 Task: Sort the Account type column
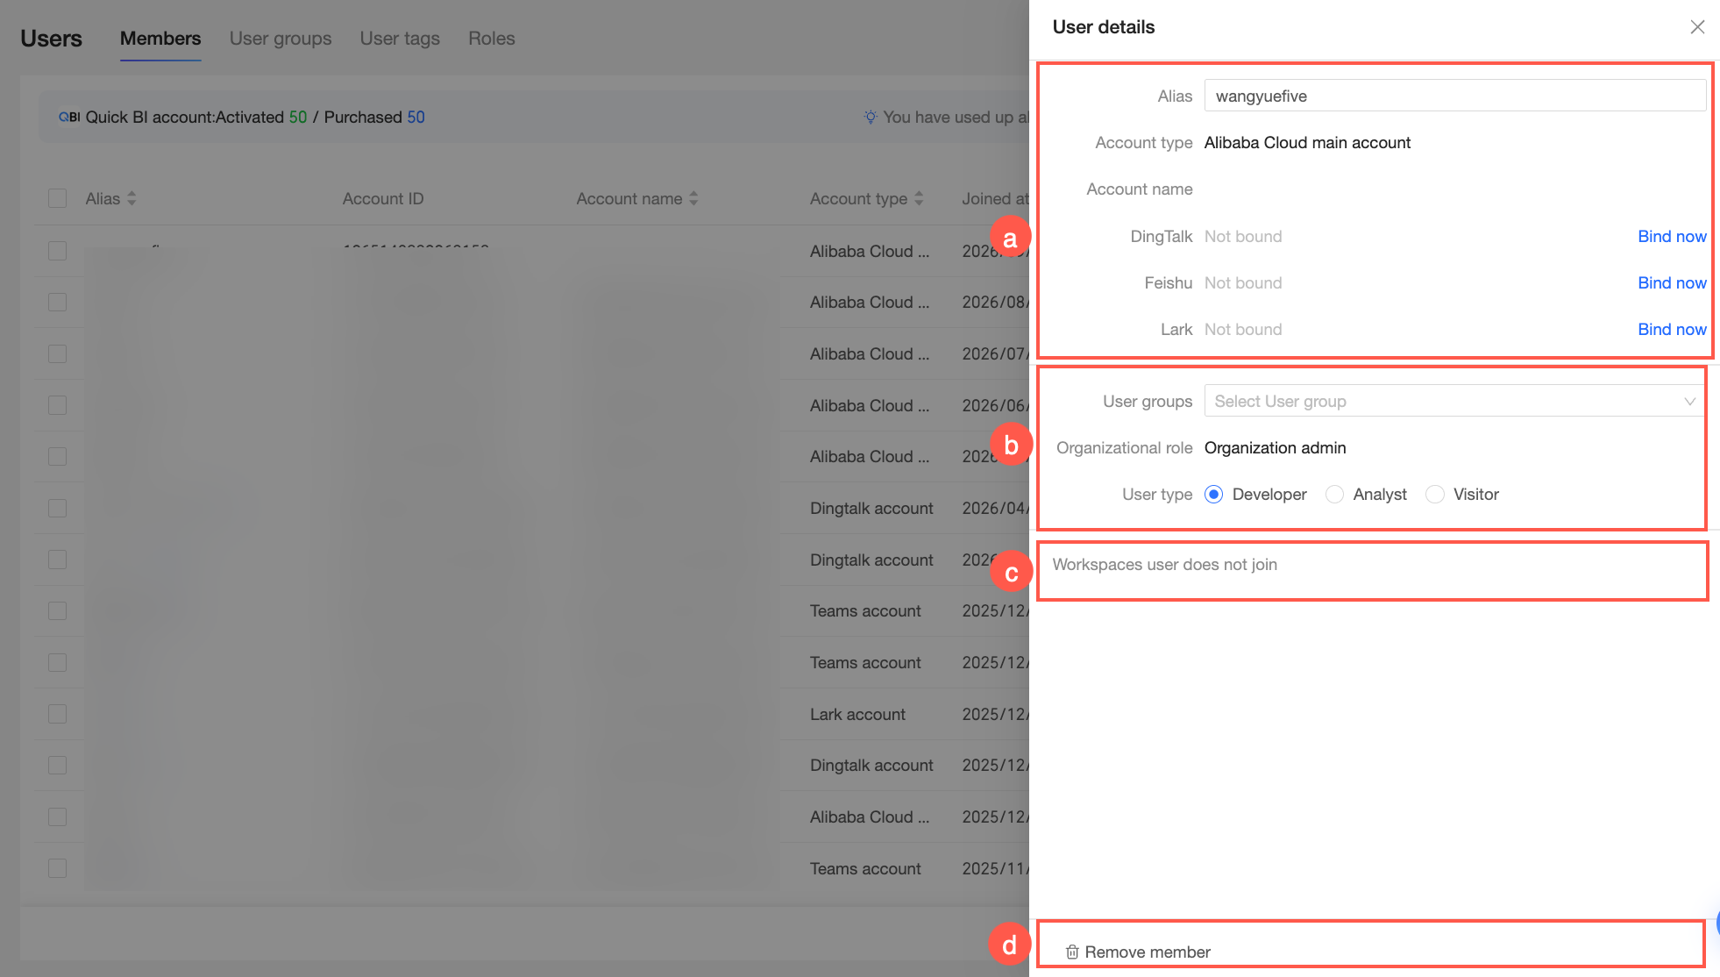(x=919, y=198)
